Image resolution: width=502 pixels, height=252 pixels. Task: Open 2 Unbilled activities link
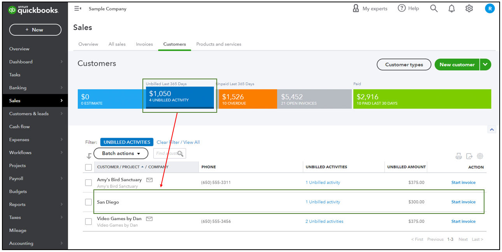tap(325, 221)
